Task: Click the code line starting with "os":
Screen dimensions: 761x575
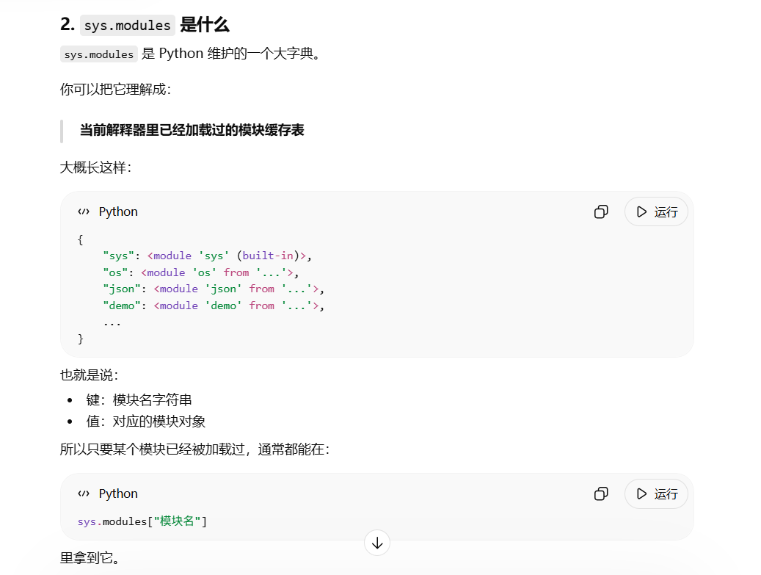Action: (201, 272)
